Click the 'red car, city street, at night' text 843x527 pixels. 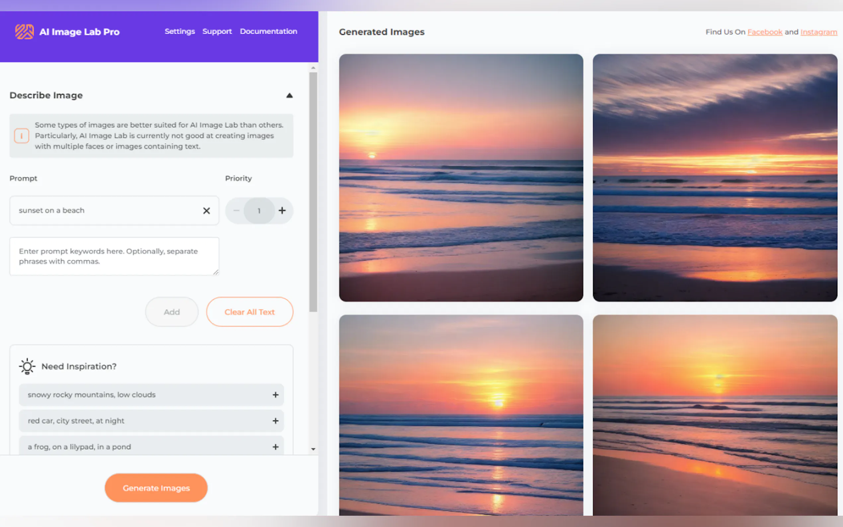(x=76, y=421)
